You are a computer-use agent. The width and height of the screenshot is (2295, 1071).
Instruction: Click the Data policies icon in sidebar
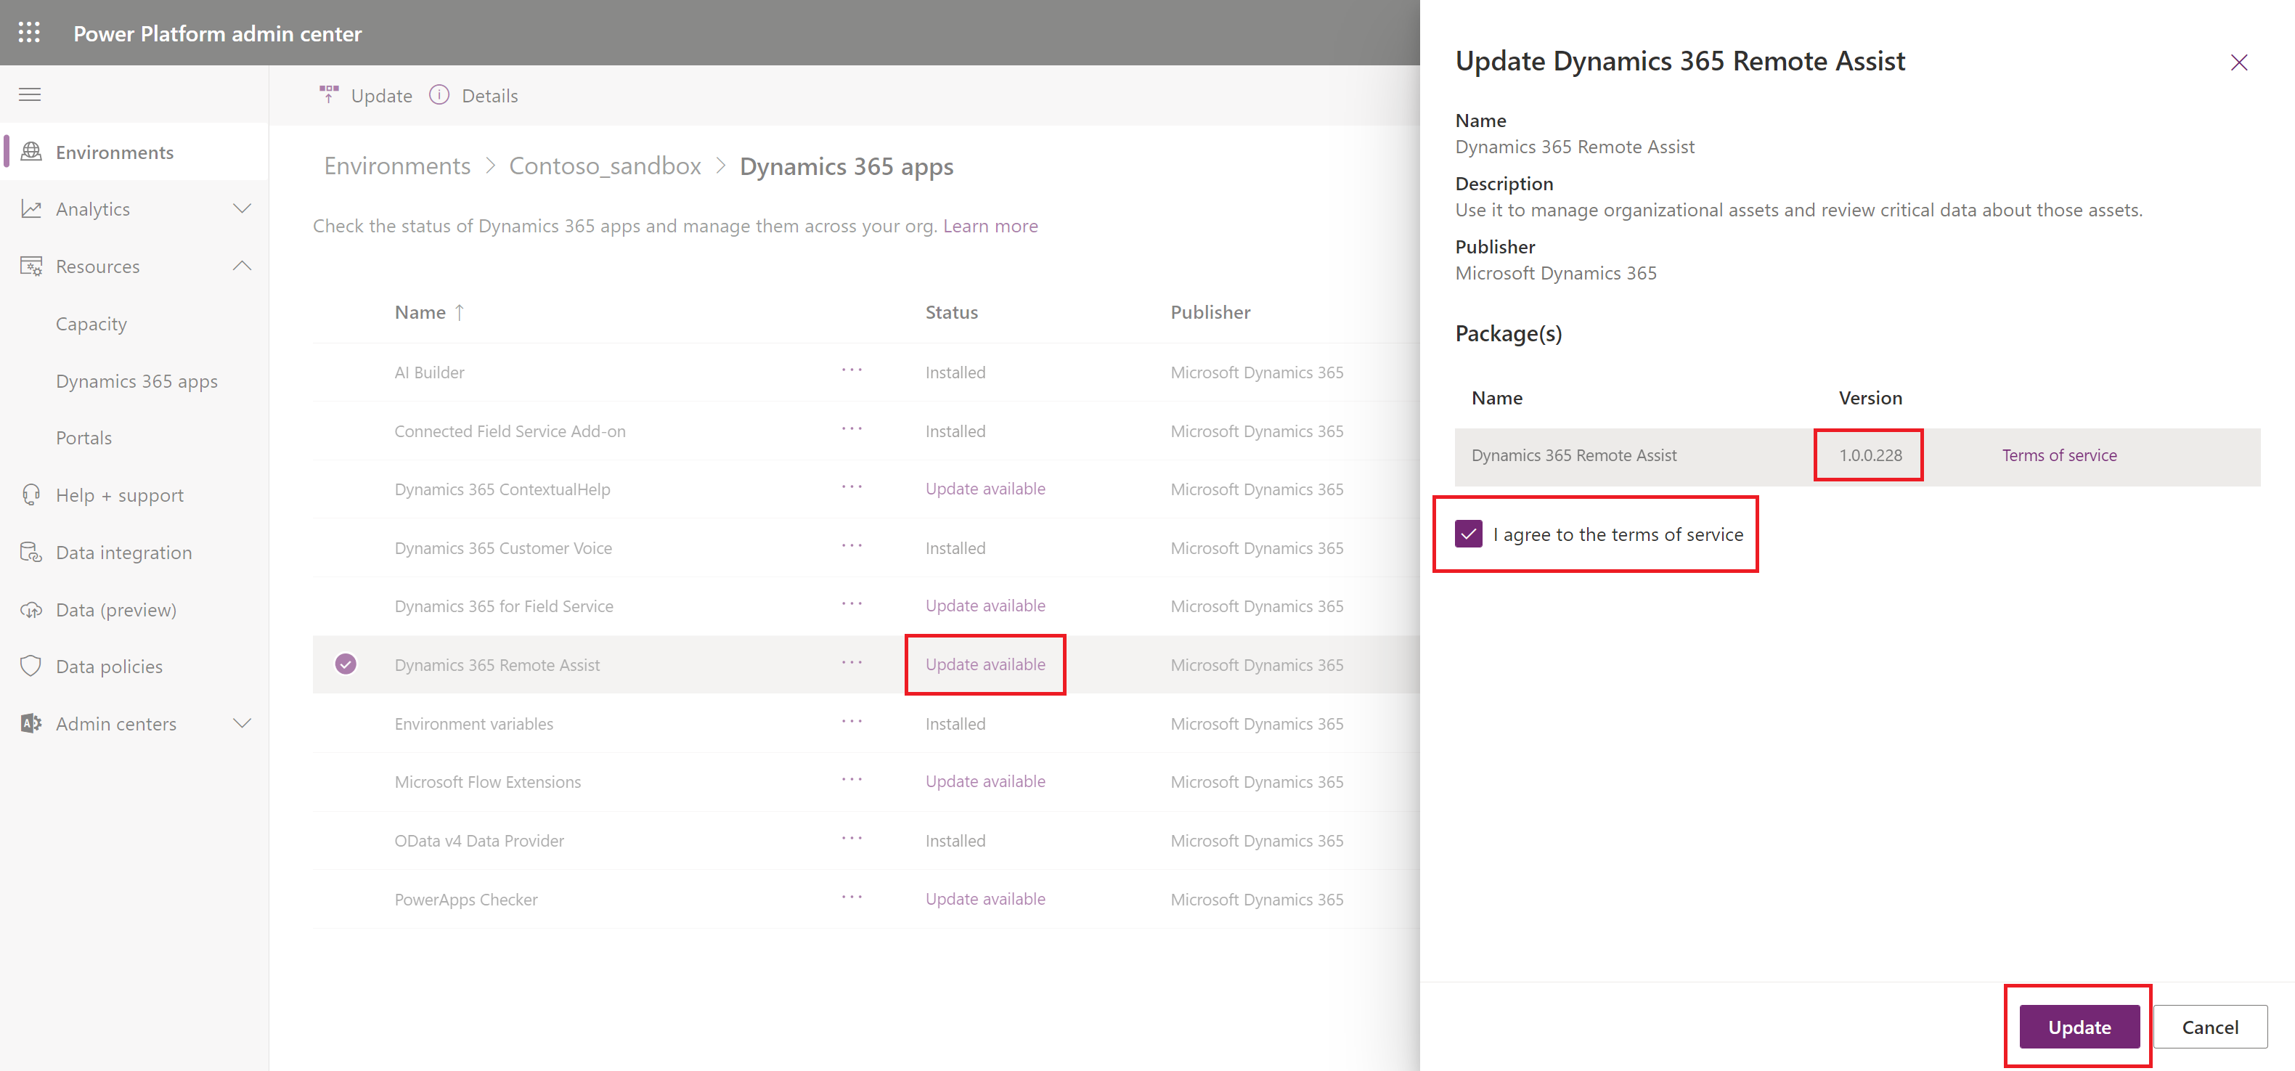30,666
